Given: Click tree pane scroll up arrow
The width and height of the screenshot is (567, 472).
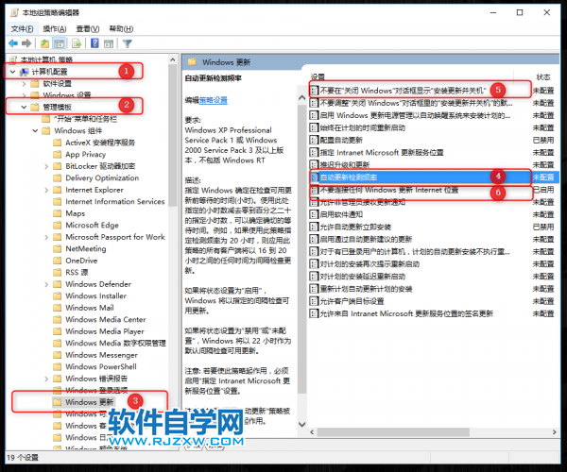Looking at the screenshot, I should pos(173,60).
